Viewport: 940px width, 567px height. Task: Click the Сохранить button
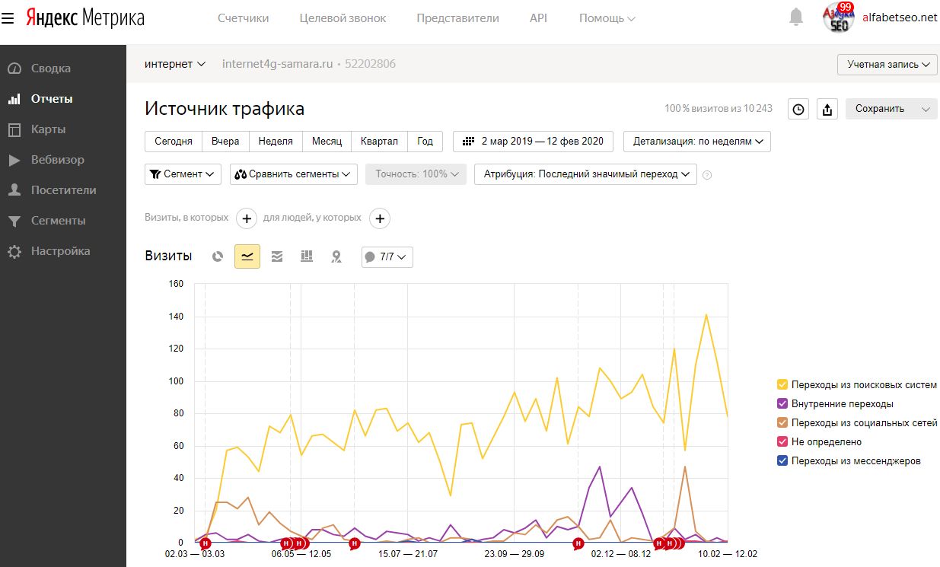coord(880,109)
